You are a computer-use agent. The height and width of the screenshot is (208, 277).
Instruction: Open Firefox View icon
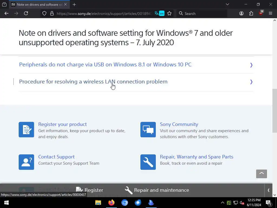4,4
